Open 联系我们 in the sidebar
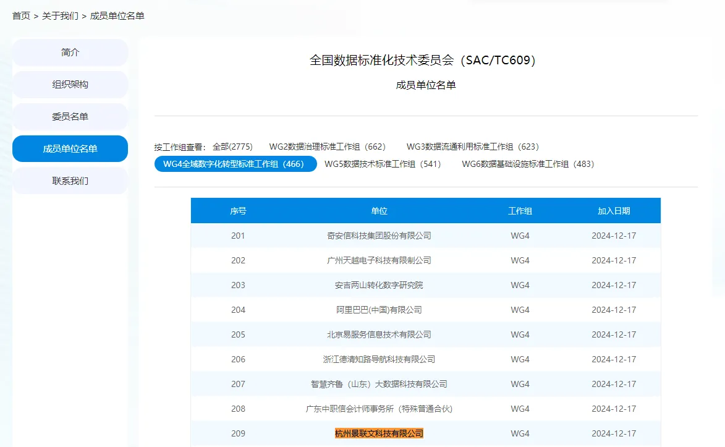The width and height of the screenshot is (725, 447). [x=70, y=181]
